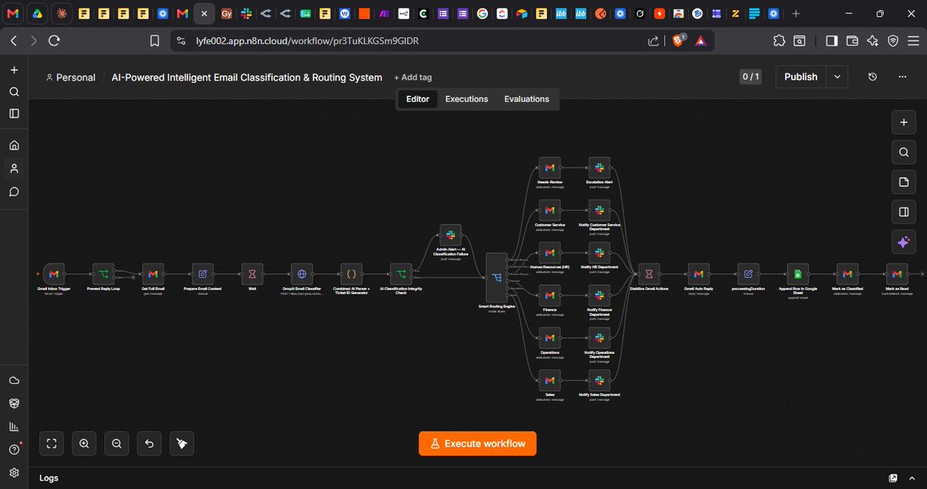Select the Mark as Classified node
Screen dimensions: 927x489
847,274
